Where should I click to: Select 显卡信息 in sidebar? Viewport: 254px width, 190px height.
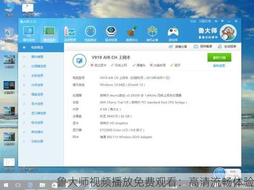37,104
